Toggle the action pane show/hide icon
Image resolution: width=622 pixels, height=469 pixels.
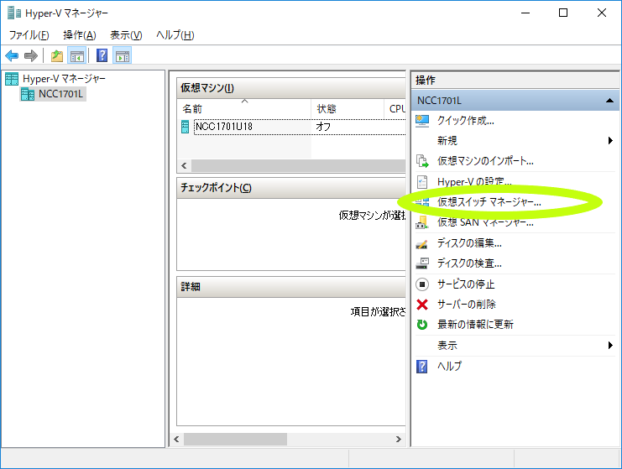[123, 56]
